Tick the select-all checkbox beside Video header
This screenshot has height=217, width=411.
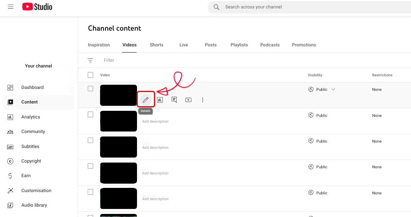[x=90, y=75]
